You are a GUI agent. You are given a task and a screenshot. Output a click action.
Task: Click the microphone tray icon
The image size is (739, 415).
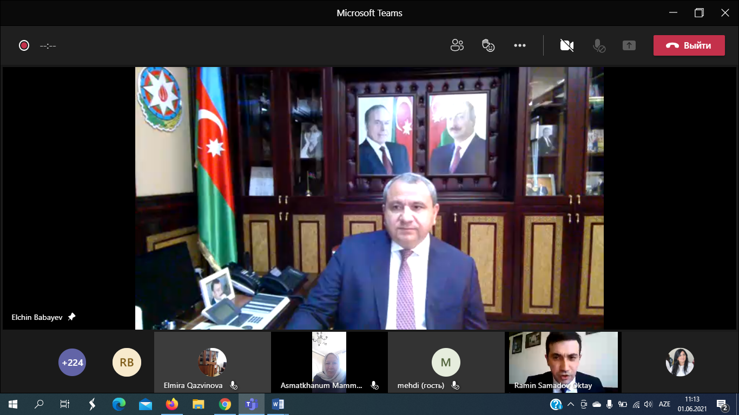point(610,404)
